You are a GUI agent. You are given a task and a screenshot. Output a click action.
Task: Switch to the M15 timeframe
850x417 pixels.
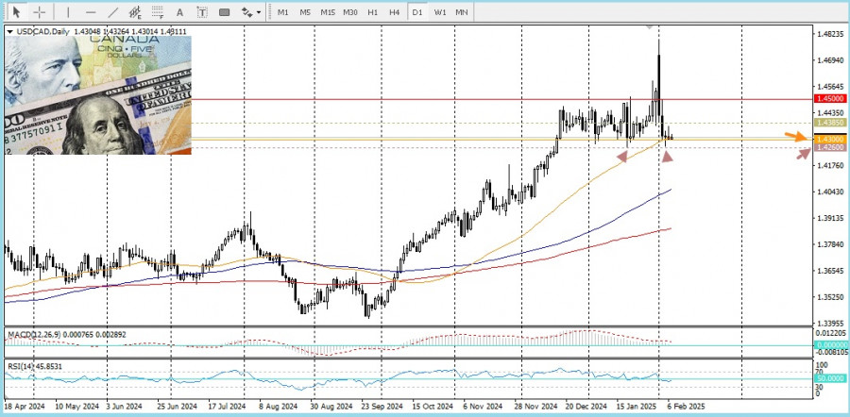point(328,12)
